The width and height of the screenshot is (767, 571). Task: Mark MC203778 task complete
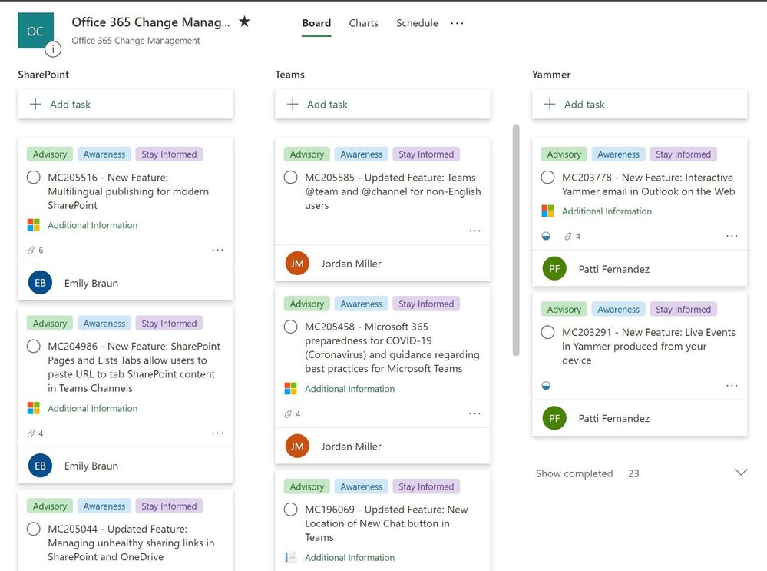[548, 178]
